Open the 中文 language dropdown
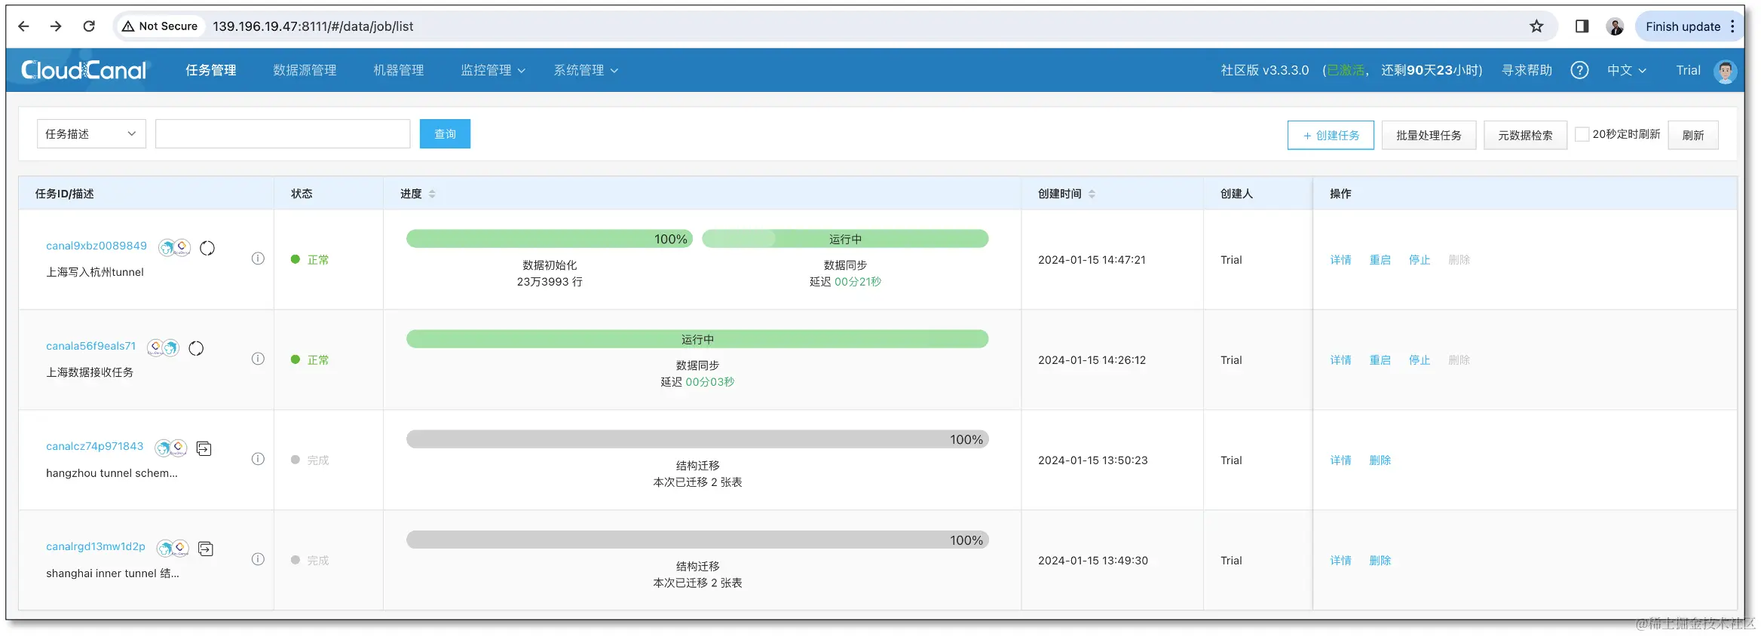1761x636 pixels. pos(1627,70)
